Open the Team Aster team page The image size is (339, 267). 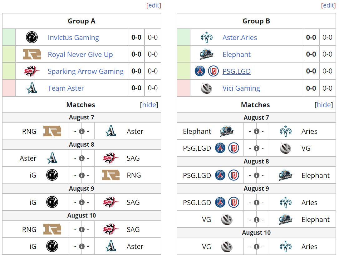[66, 88]
